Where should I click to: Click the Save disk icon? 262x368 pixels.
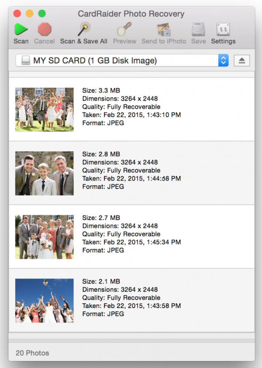click(198, 30)
